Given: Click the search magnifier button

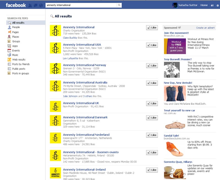Looking at the screenshot, I should (x=119, y=5).
